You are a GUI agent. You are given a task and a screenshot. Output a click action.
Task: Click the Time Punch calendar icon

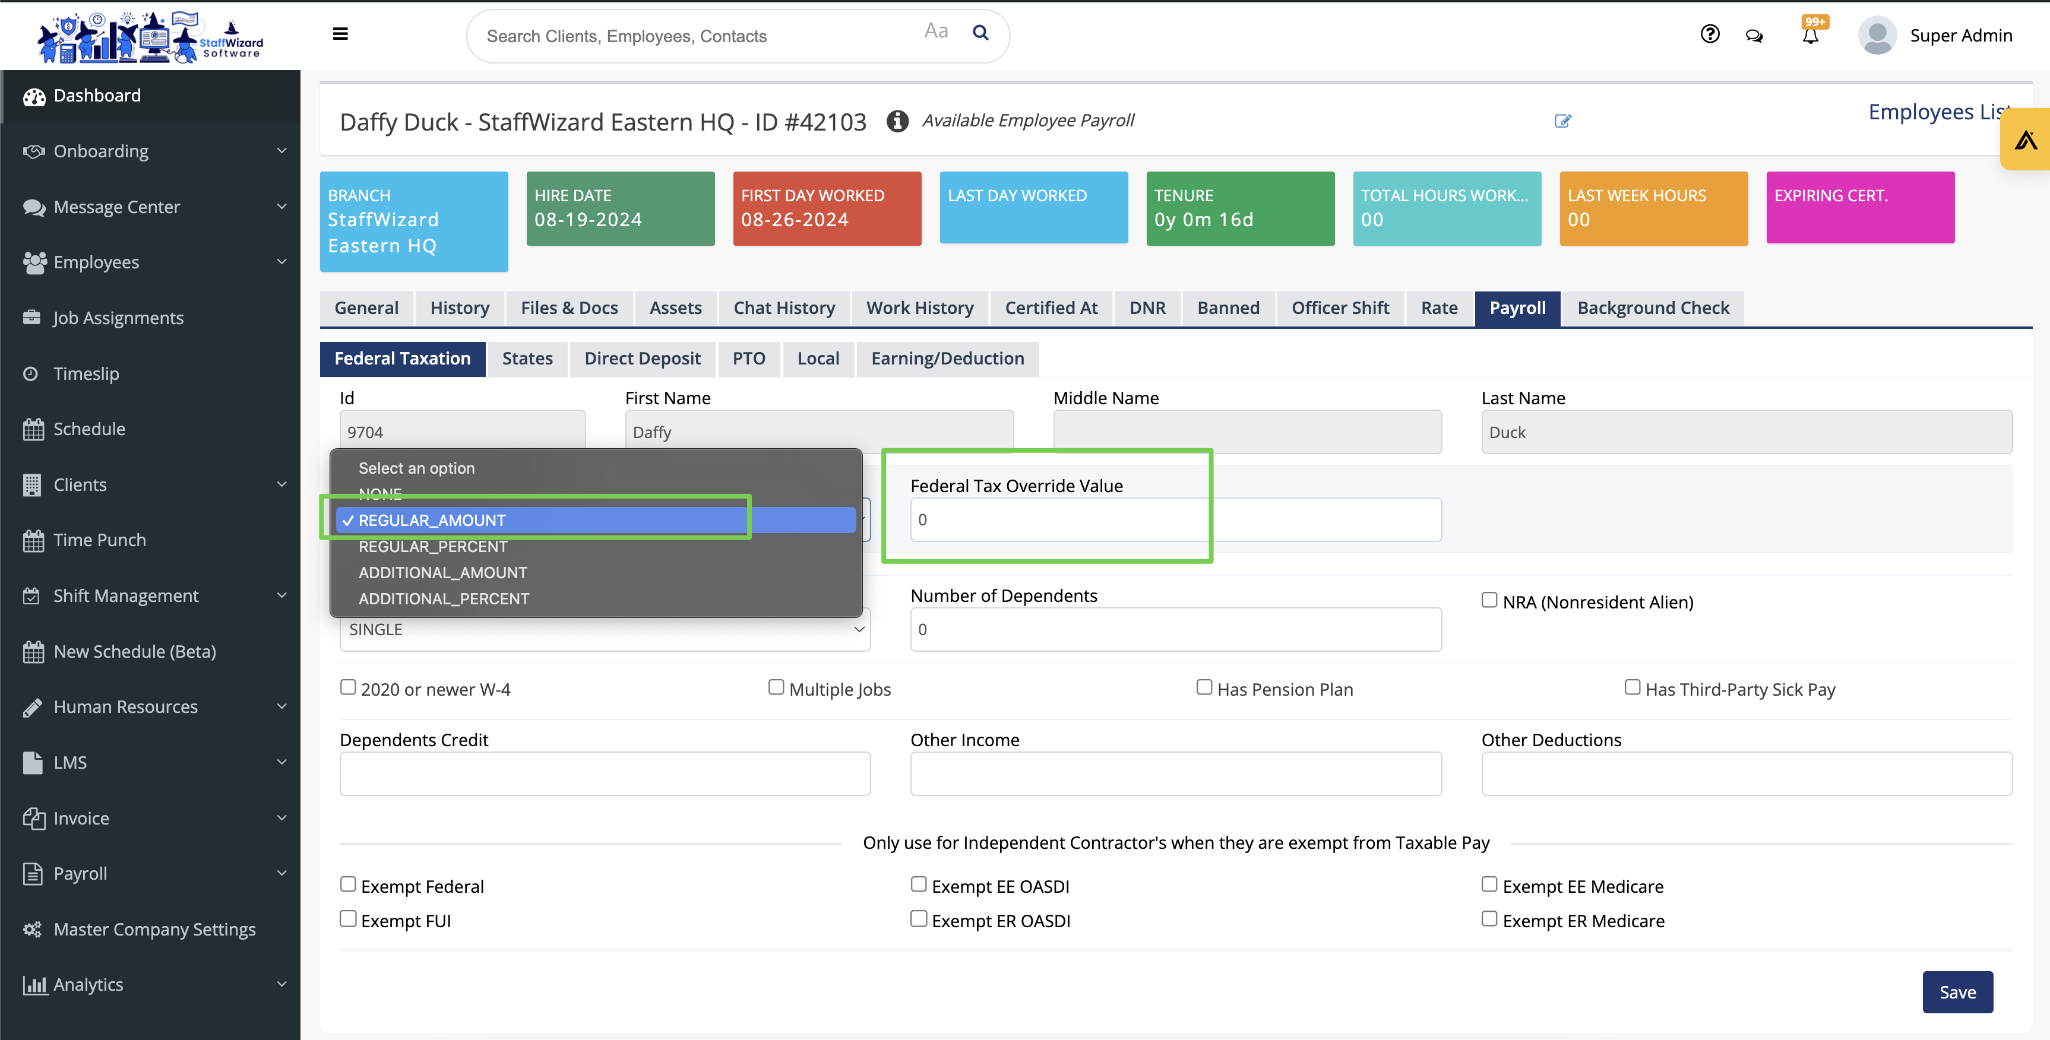tap(33, 540)
